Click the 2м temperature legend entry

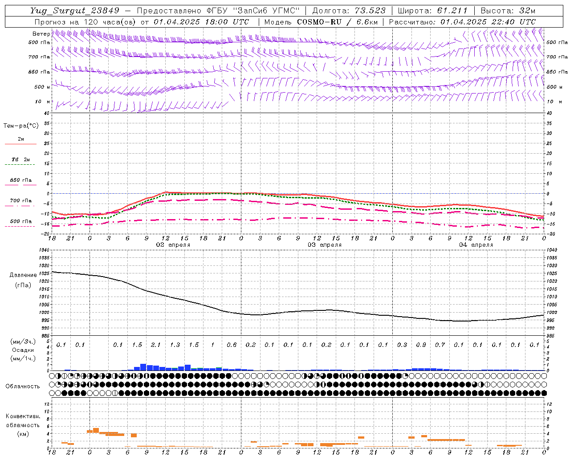[x=21, y=139]
